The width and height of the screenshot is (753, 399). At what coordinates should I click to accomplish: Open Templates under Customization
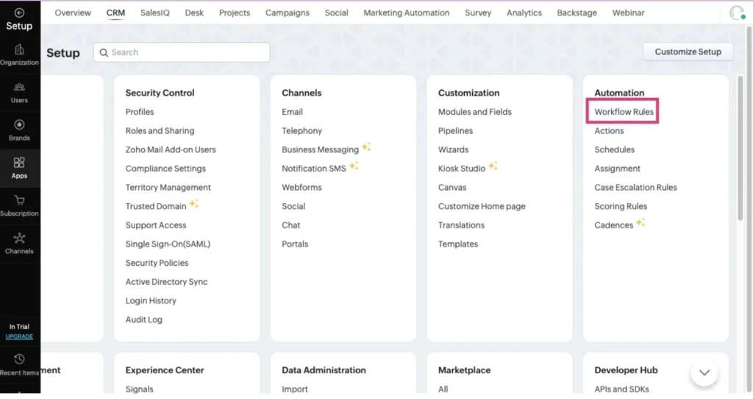click(x=457, y=244)
